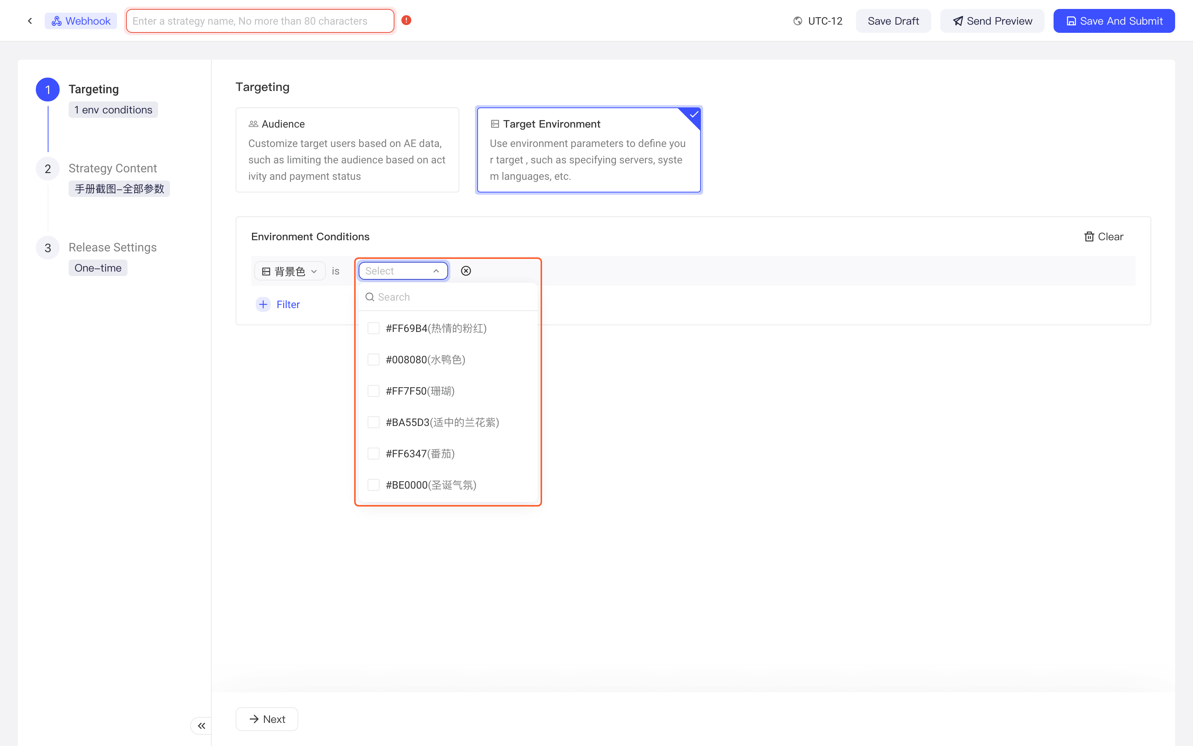Open the Release Settings step
The image size is (1193, 746).
[112, 247]
